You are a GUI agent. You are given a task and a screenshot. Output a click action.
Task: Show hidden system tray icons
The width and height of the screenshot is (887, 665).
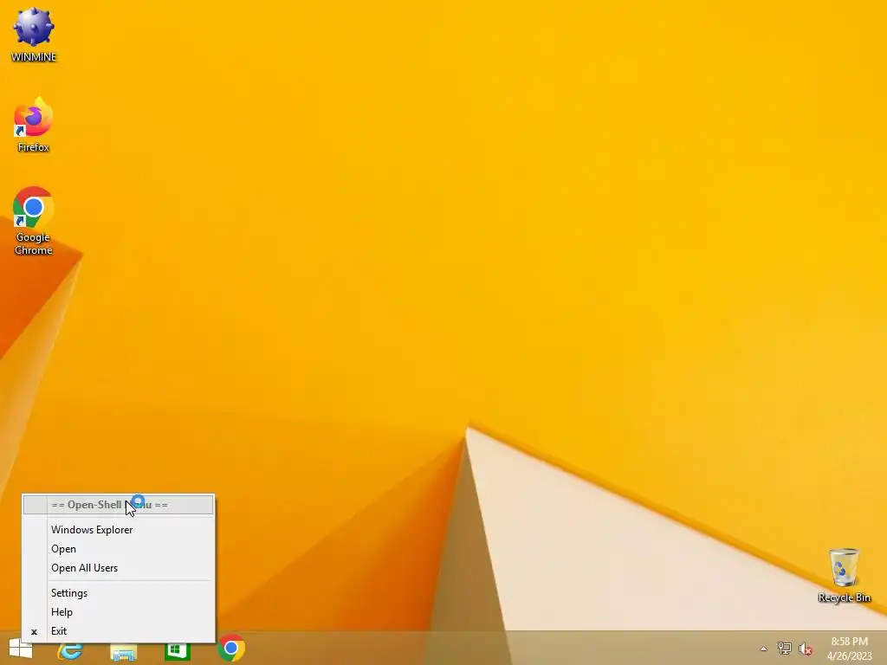[763, 649]
